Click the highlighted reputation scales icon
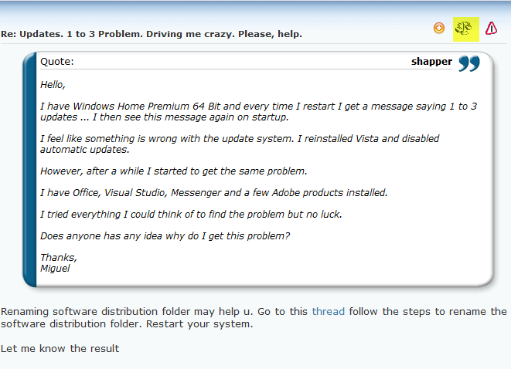 (x=465, y=29)
